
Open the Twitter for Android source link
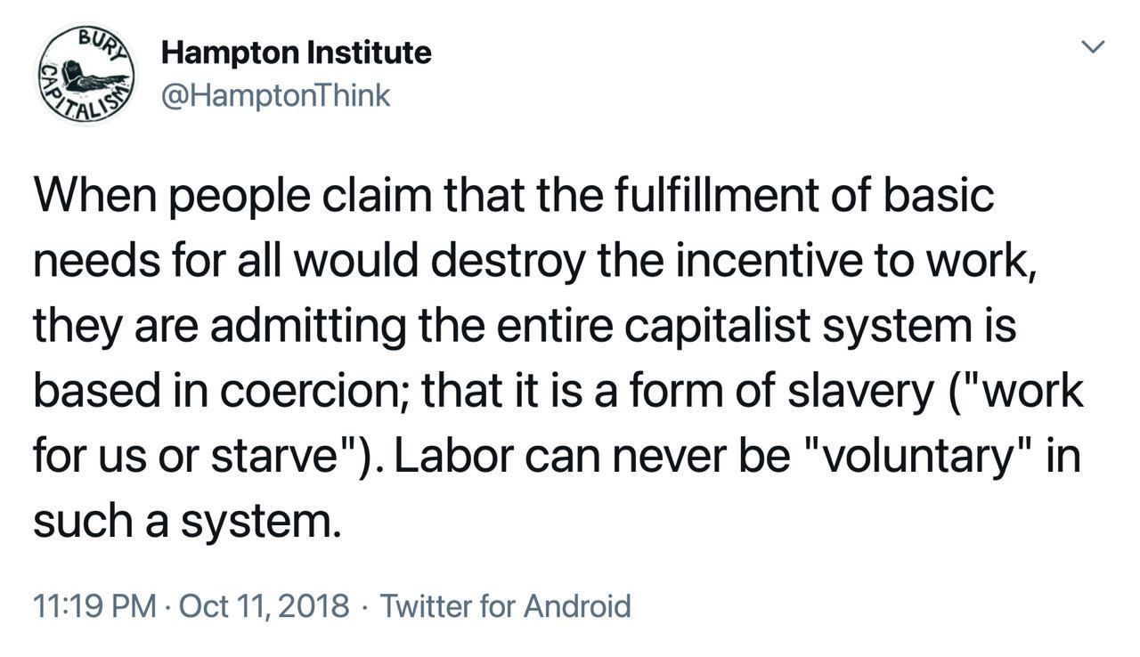[505, 606]
